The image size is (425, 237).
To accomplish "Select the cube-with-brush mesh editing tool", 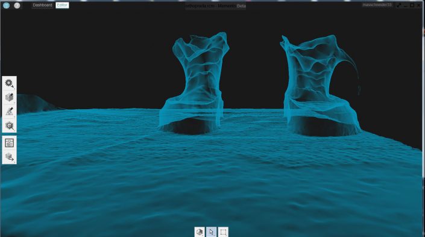I will pyautogui.click(x=10, y=97).
